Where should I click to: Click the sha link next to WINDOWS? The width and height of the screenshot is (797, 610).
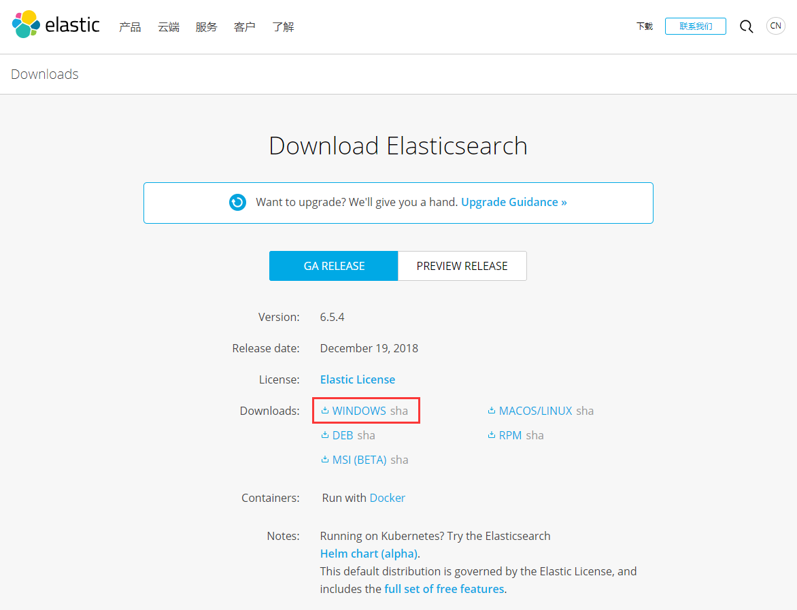(398, 410)
